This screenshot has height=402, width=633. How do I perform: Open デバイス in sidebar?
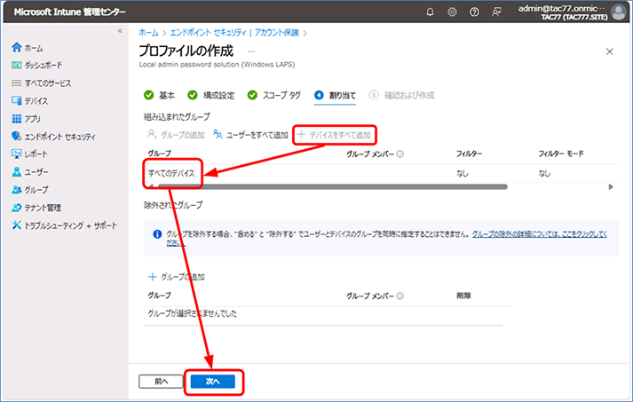(30, 101)
